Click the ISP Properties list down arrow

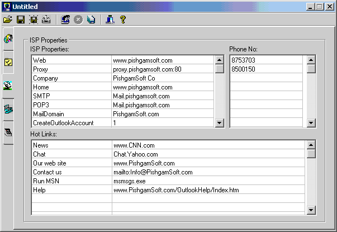pos(219,123)
